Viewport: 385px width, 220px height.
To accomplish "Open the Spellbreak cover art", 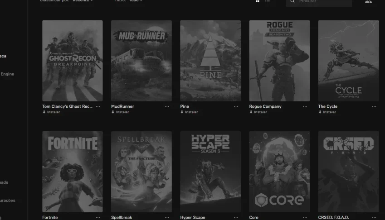I will pyautogui.click(x=141, y=172).
